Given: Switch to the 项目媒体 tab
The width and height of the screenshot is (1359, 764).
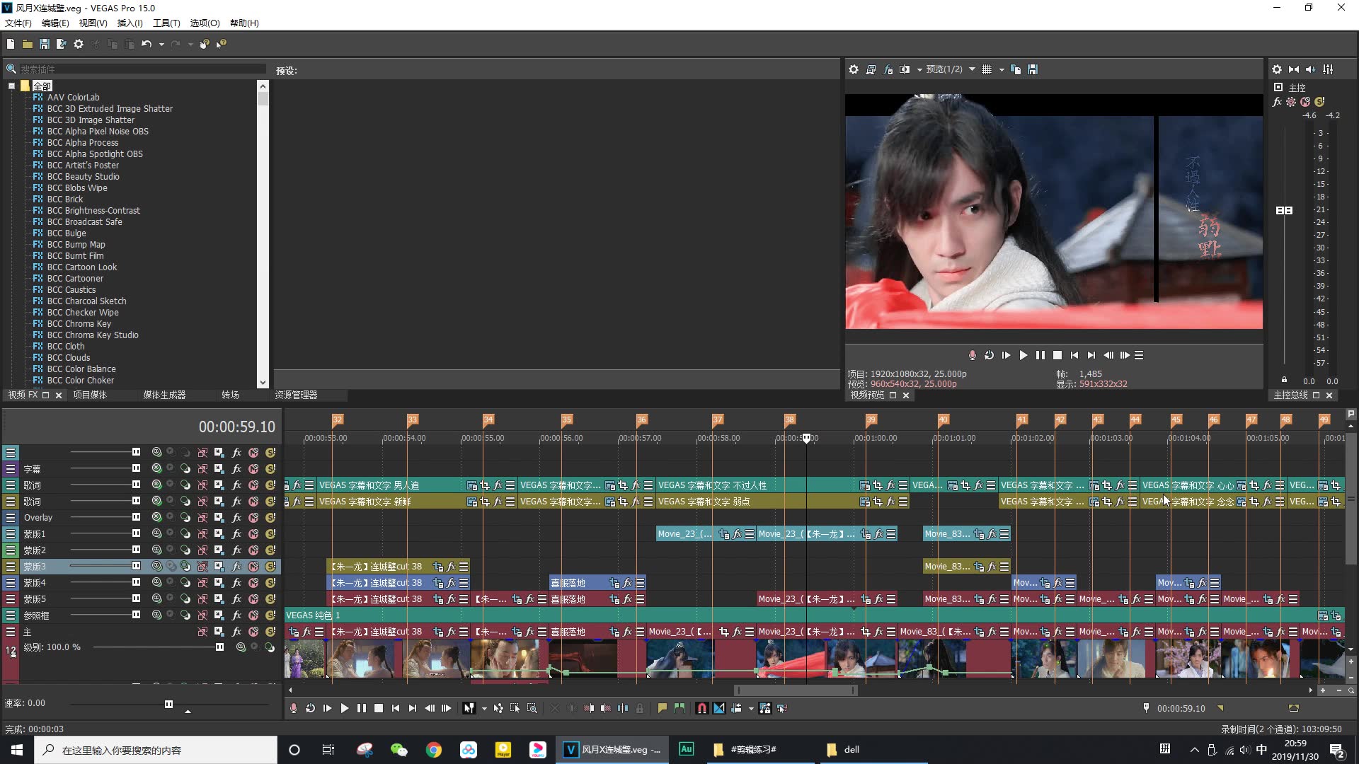Looking at the screenshot, I should coord(90,395).
